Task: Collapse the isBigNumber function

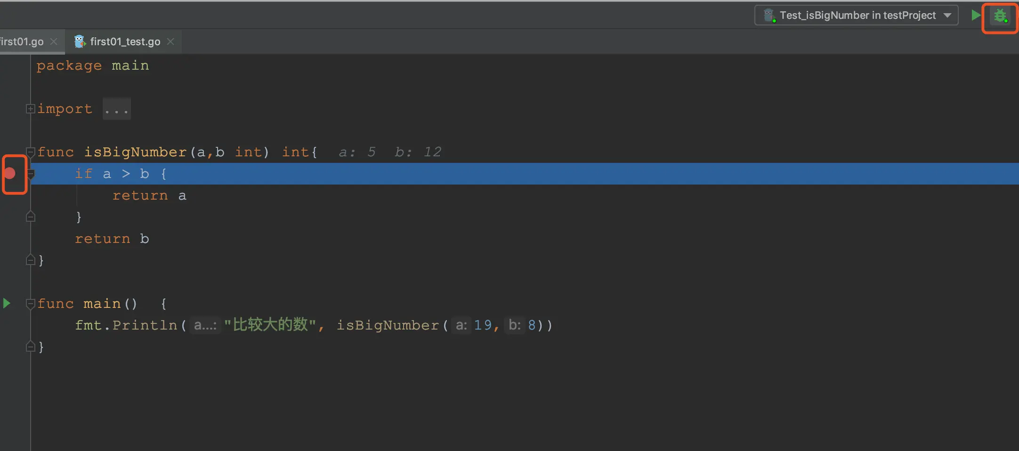Action: pyautogui.click(x=31, y=152)
